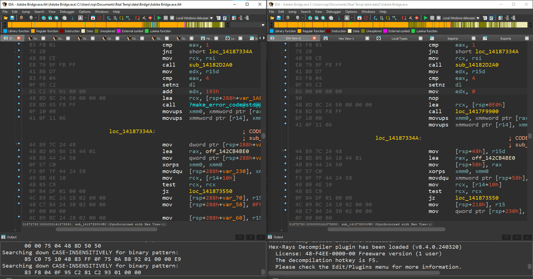Viewport: 533px width, 279px height.
Task: Click blue 'C' code icon in left toolbar
Action: tap(109, 18)
